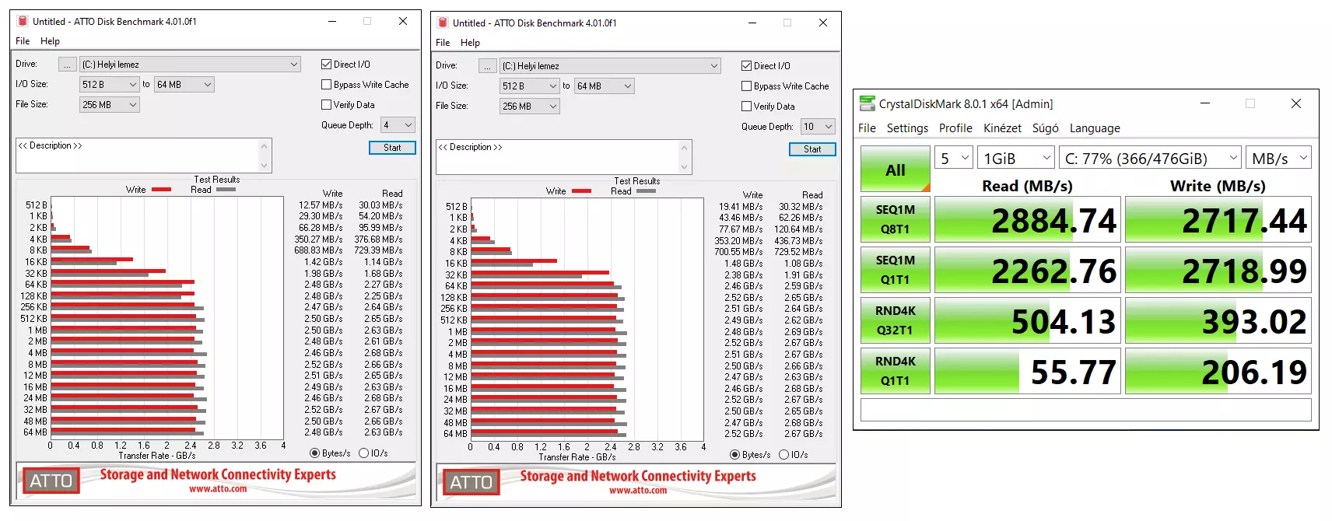
Task: Click drive browse '...' button, left ATTO window
Action: pos(68,65)
